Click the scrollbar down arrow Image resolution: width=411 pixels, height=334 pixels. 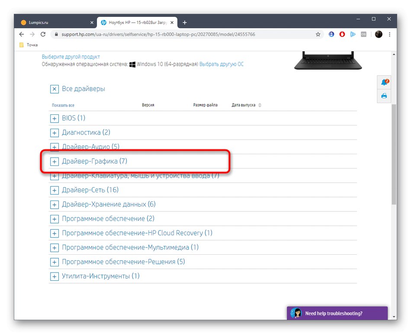tap(394, 317)
